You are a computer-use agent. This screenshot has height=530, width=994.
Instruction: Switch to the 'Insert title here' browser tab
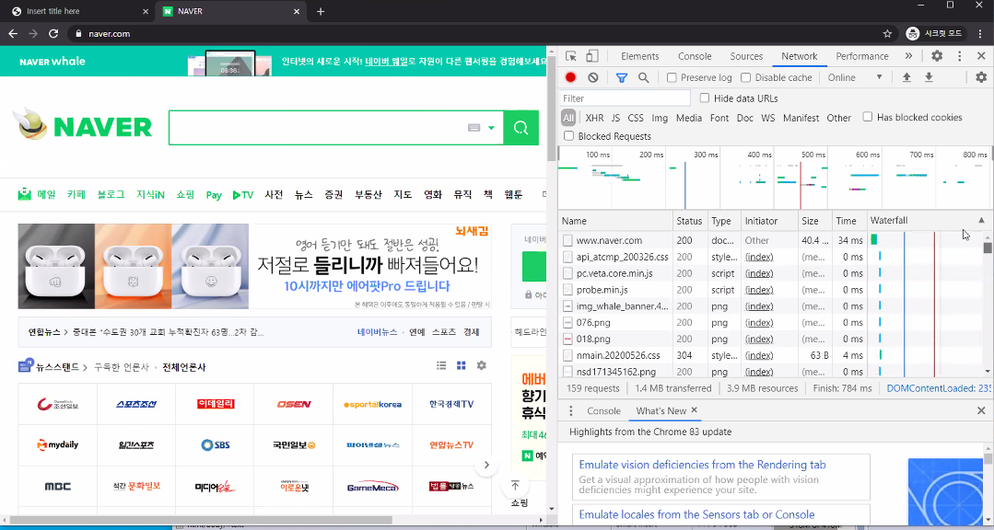coord(77,11)
